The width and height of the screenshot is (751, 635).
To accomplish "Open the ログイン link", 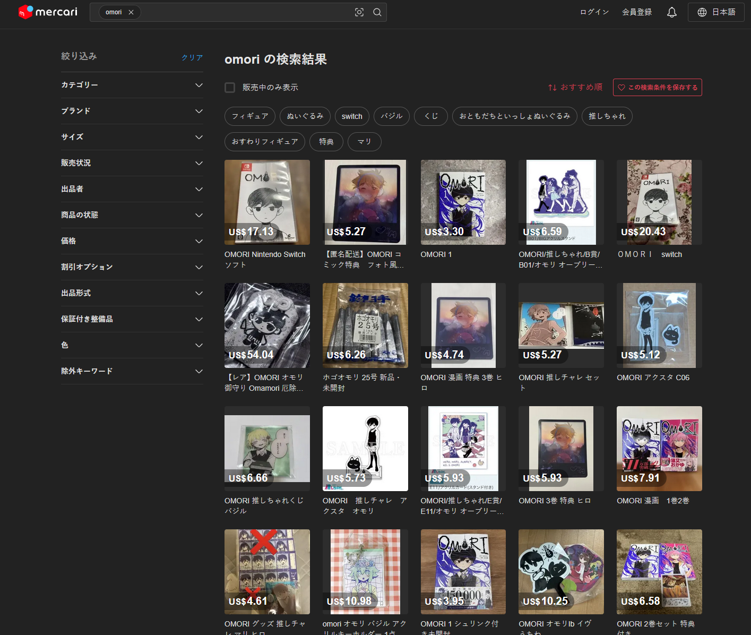I will coord(594,12).
